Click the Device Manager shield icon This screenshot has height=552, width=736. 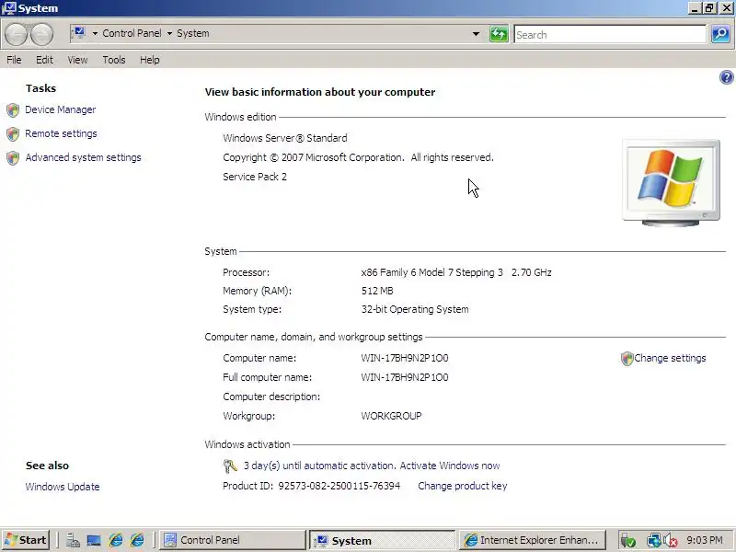(13, 110)
